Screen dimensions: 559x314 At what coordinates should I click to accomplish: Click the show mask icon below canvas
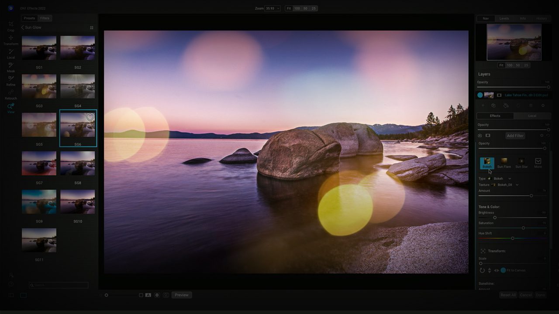click(157, 295)
